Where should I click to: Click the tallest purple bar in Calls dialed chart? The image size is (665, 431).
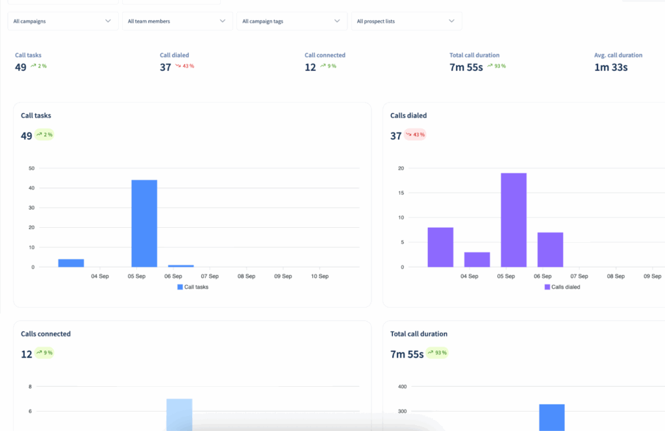[x=514, y=220]
